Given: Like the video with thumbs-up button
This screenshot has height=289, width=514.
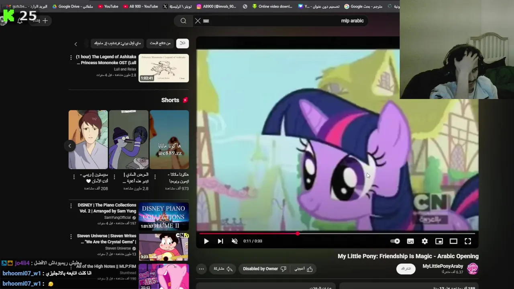Looking at the screenshot, I should pyautogui.click(x=304, y=269).
